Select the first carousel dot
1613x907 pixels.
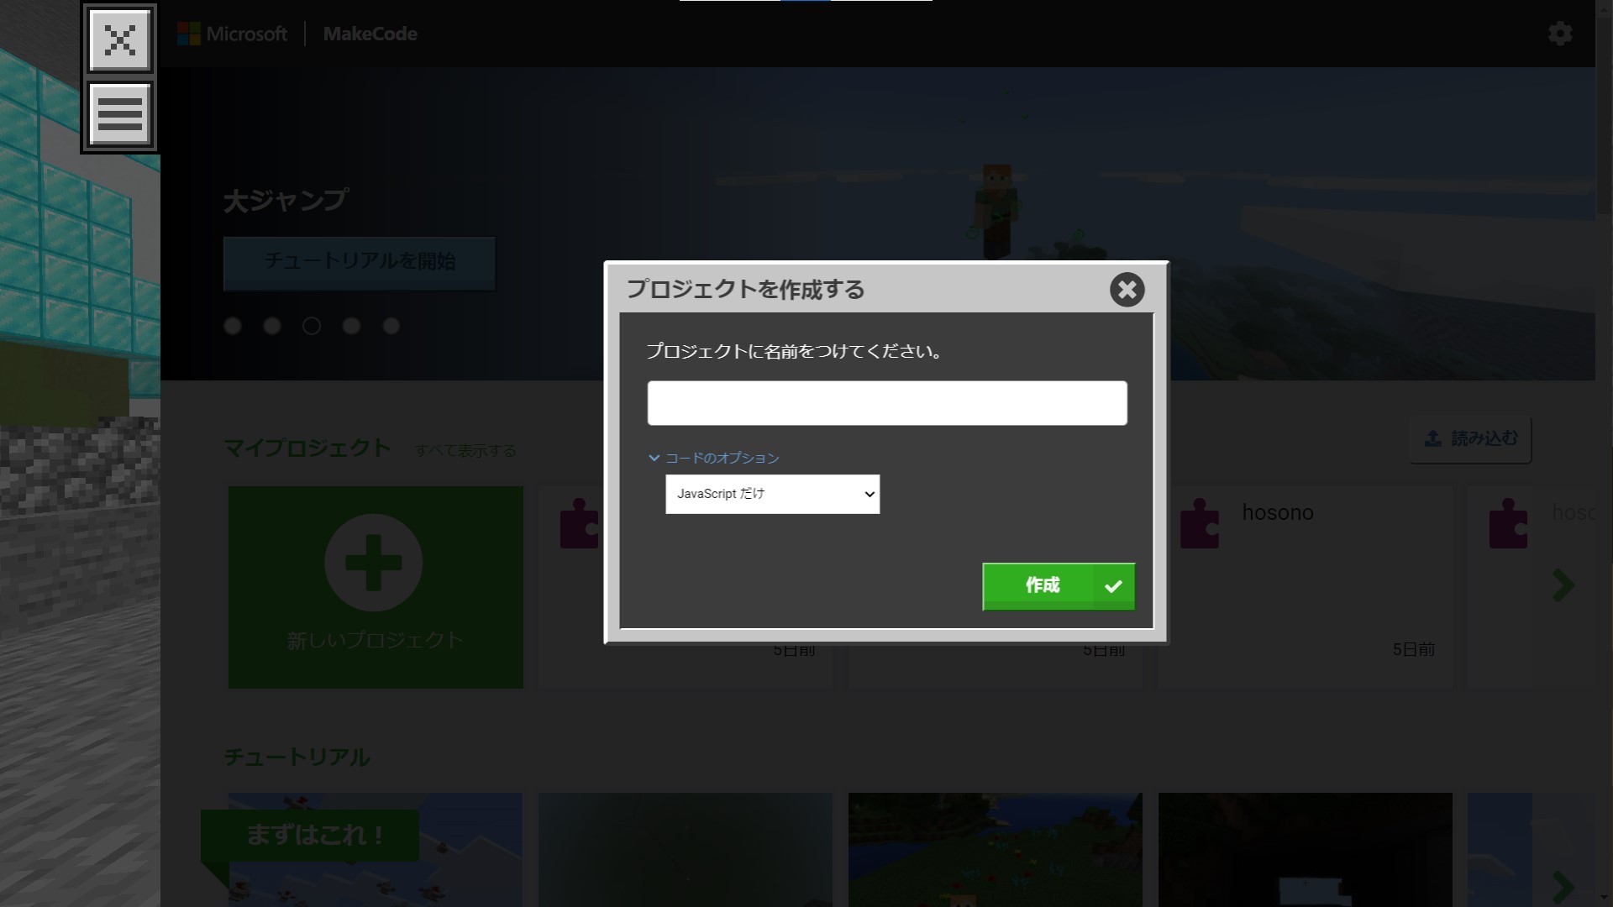point(233,326)
